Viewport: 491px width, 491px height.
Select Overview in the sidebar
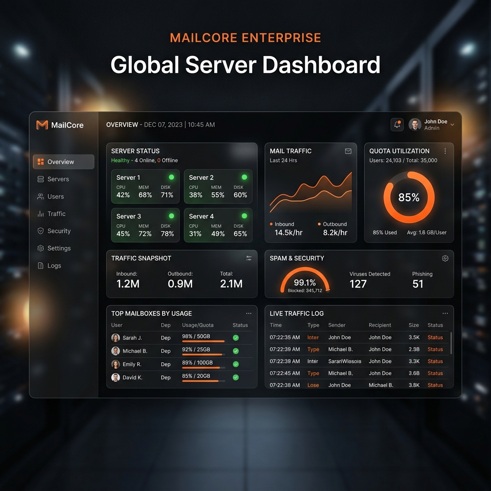[x=64, y=162]
